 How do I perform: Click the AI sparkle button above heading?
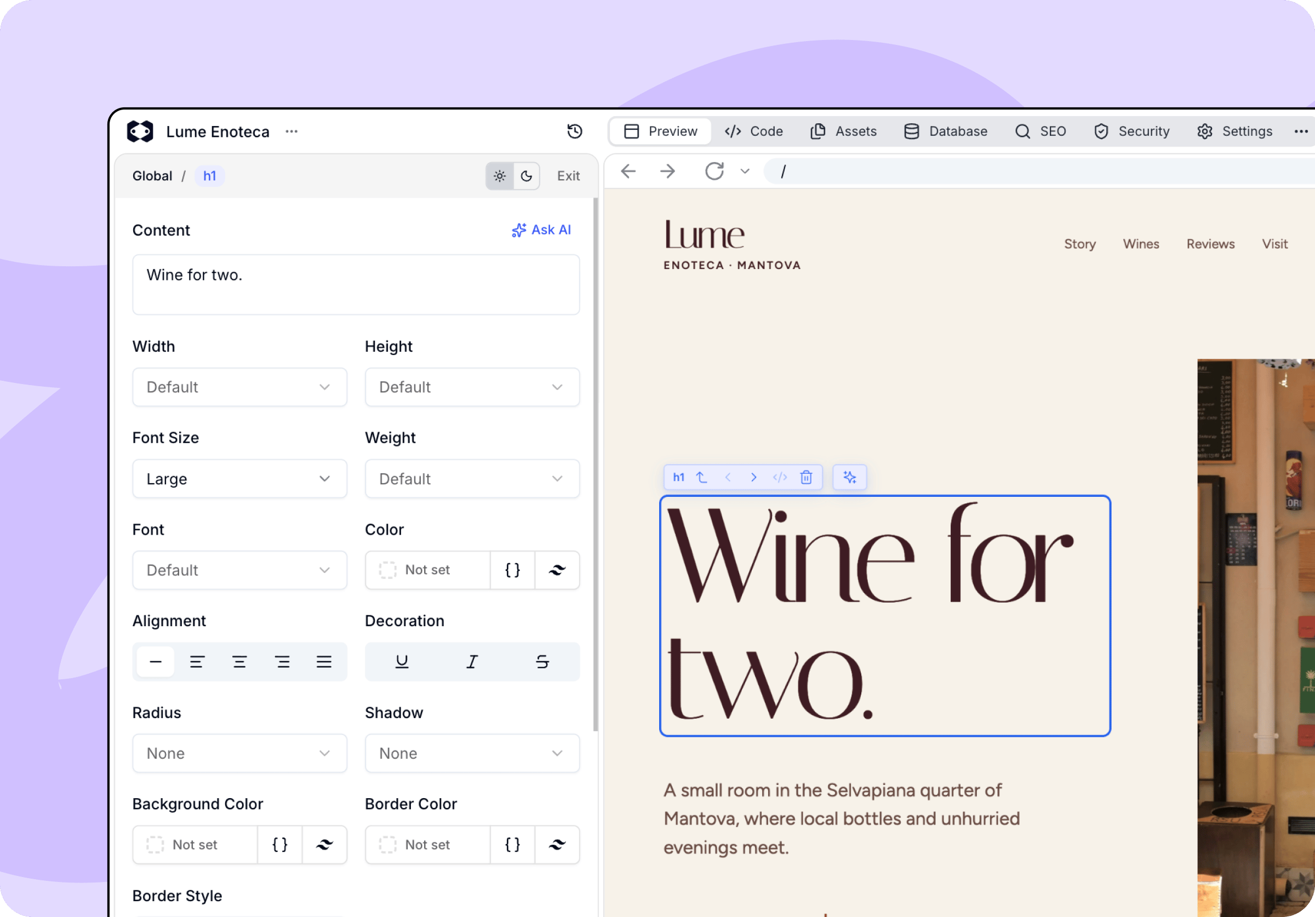coord(849,477)
